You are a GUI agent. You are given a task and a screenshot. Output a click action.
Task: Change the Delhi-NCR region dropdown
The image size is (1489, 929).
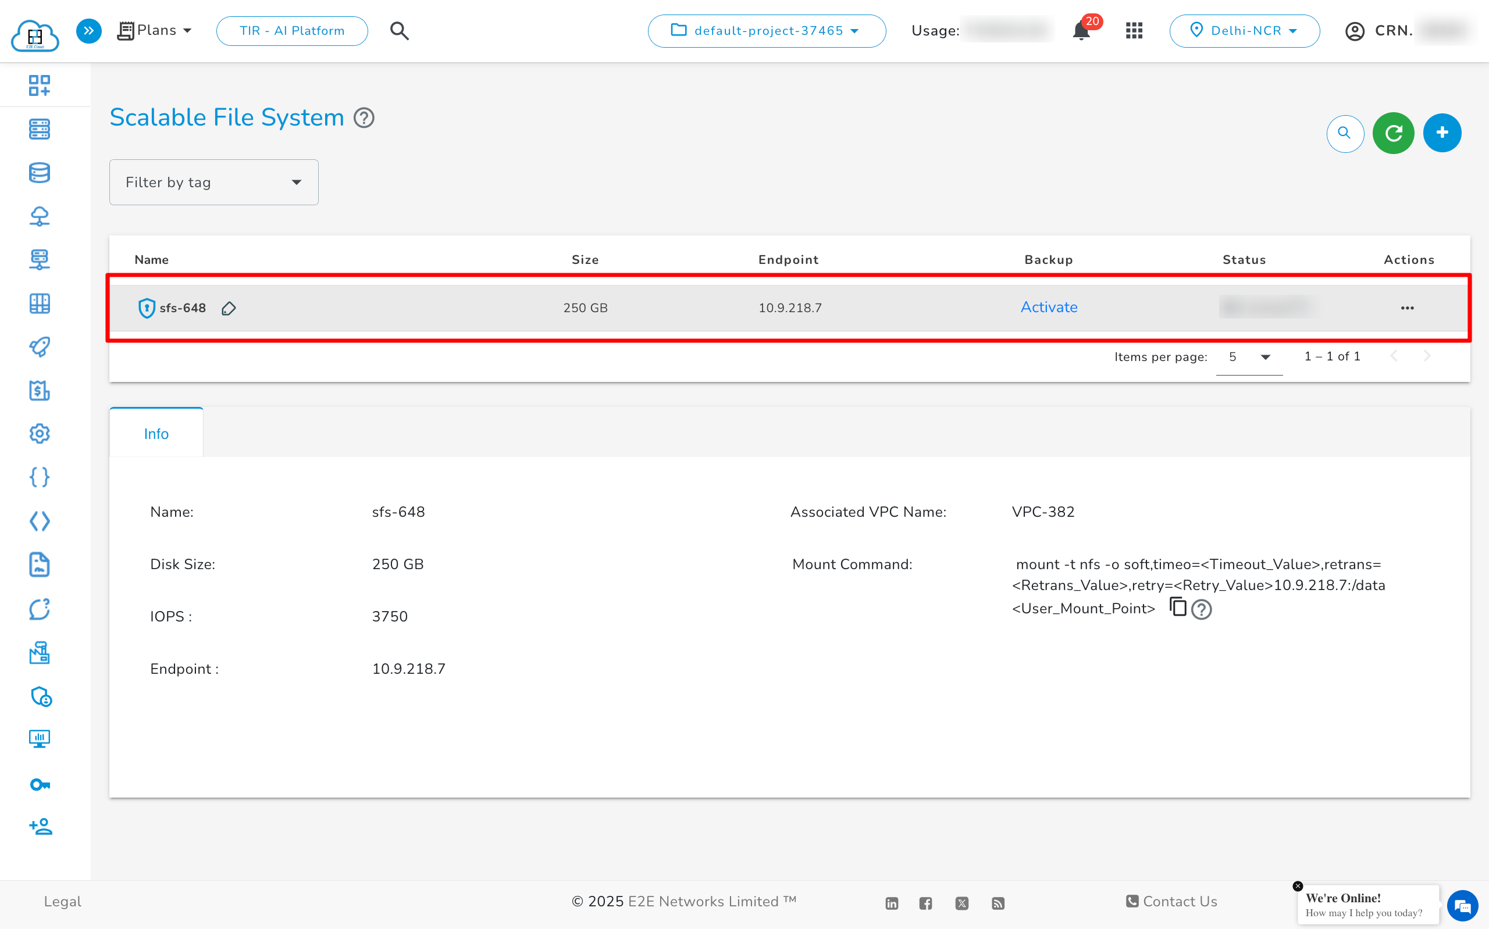click(x=1244, y=31)
